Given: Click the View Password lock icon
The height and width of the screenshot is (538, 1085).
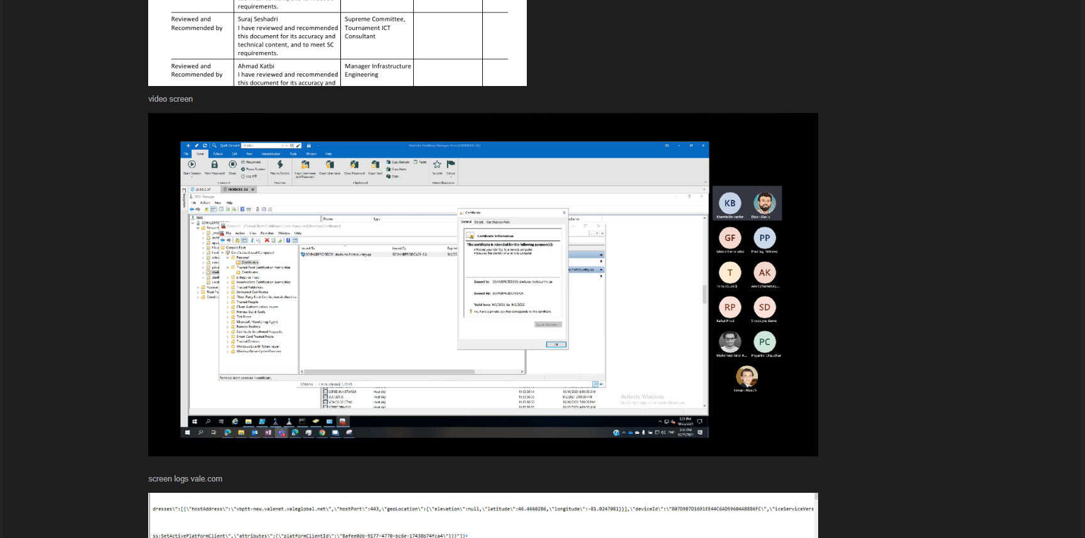Looking at the screenshot, I should [x=214, y=165].
